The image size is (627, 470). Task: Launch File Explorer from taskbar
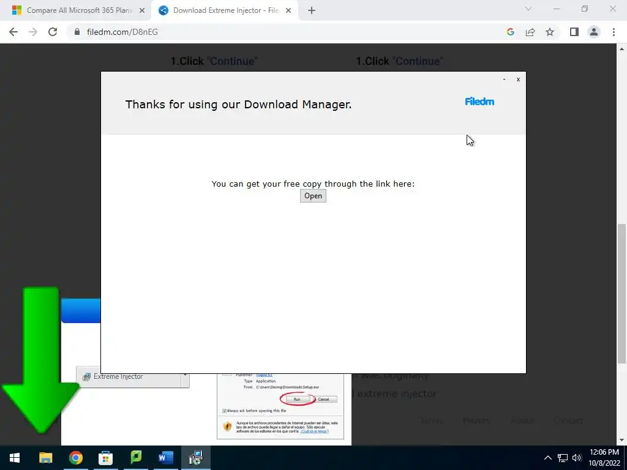click(x=45, y=458)
